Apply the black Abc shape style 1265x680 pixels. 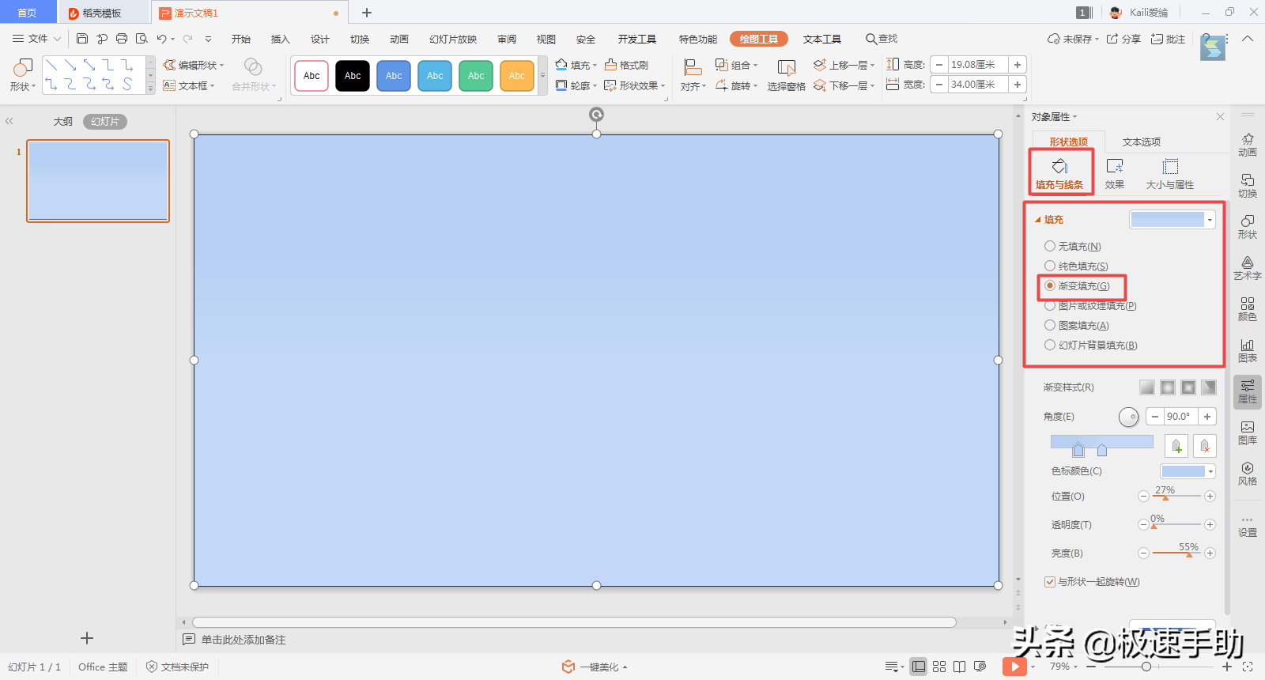click(353, 76)
